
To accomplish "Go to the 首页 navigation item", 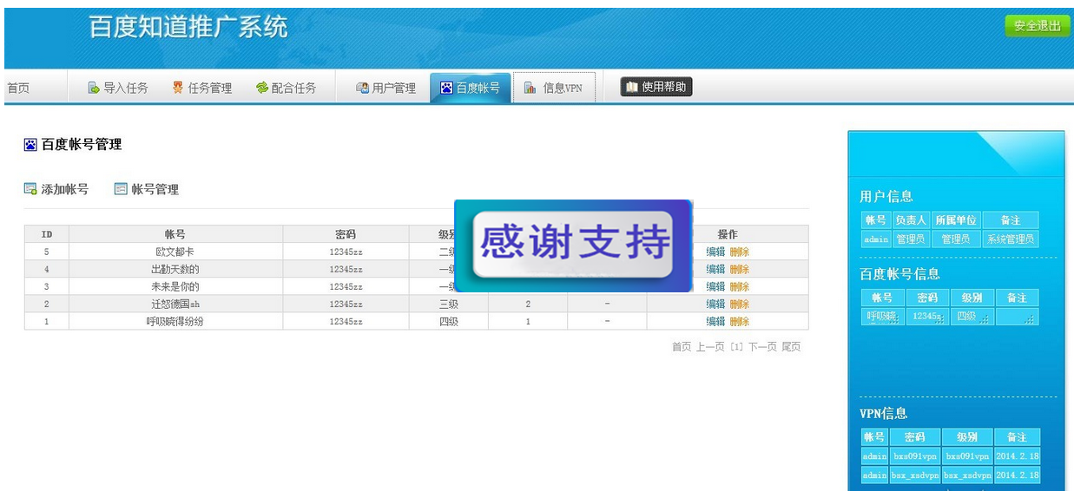I will (x=18, y=88).
